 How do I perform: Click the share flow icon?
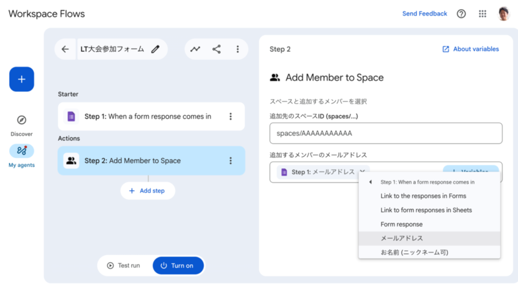(216, 49)
